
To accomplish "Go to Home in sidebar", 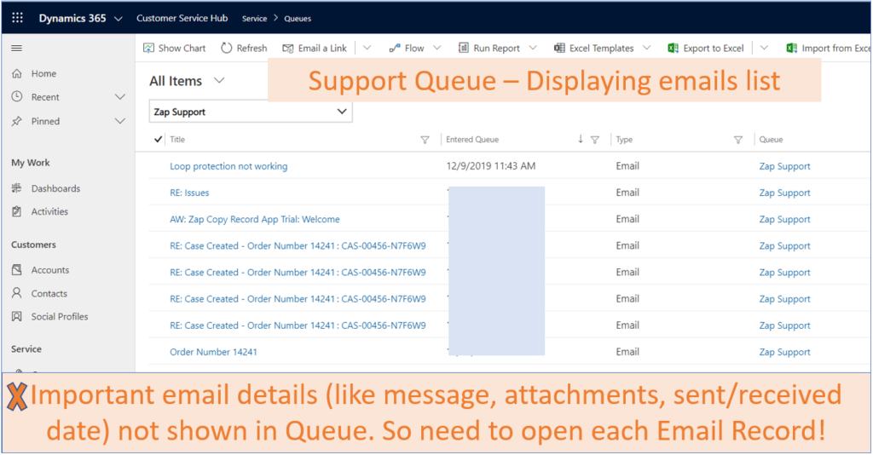I will (43, 73).
